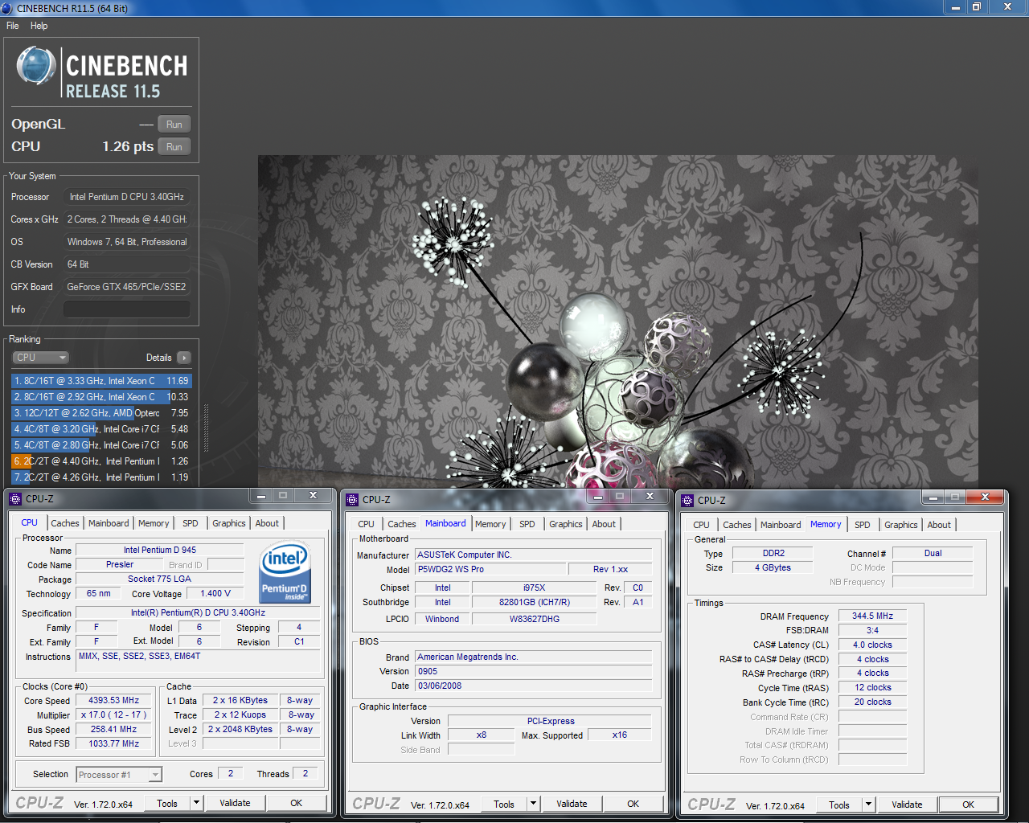Click the CPU-Z icon in Mainboard window title
This screenshot has height=823, width=1029.
pos(352,499)
